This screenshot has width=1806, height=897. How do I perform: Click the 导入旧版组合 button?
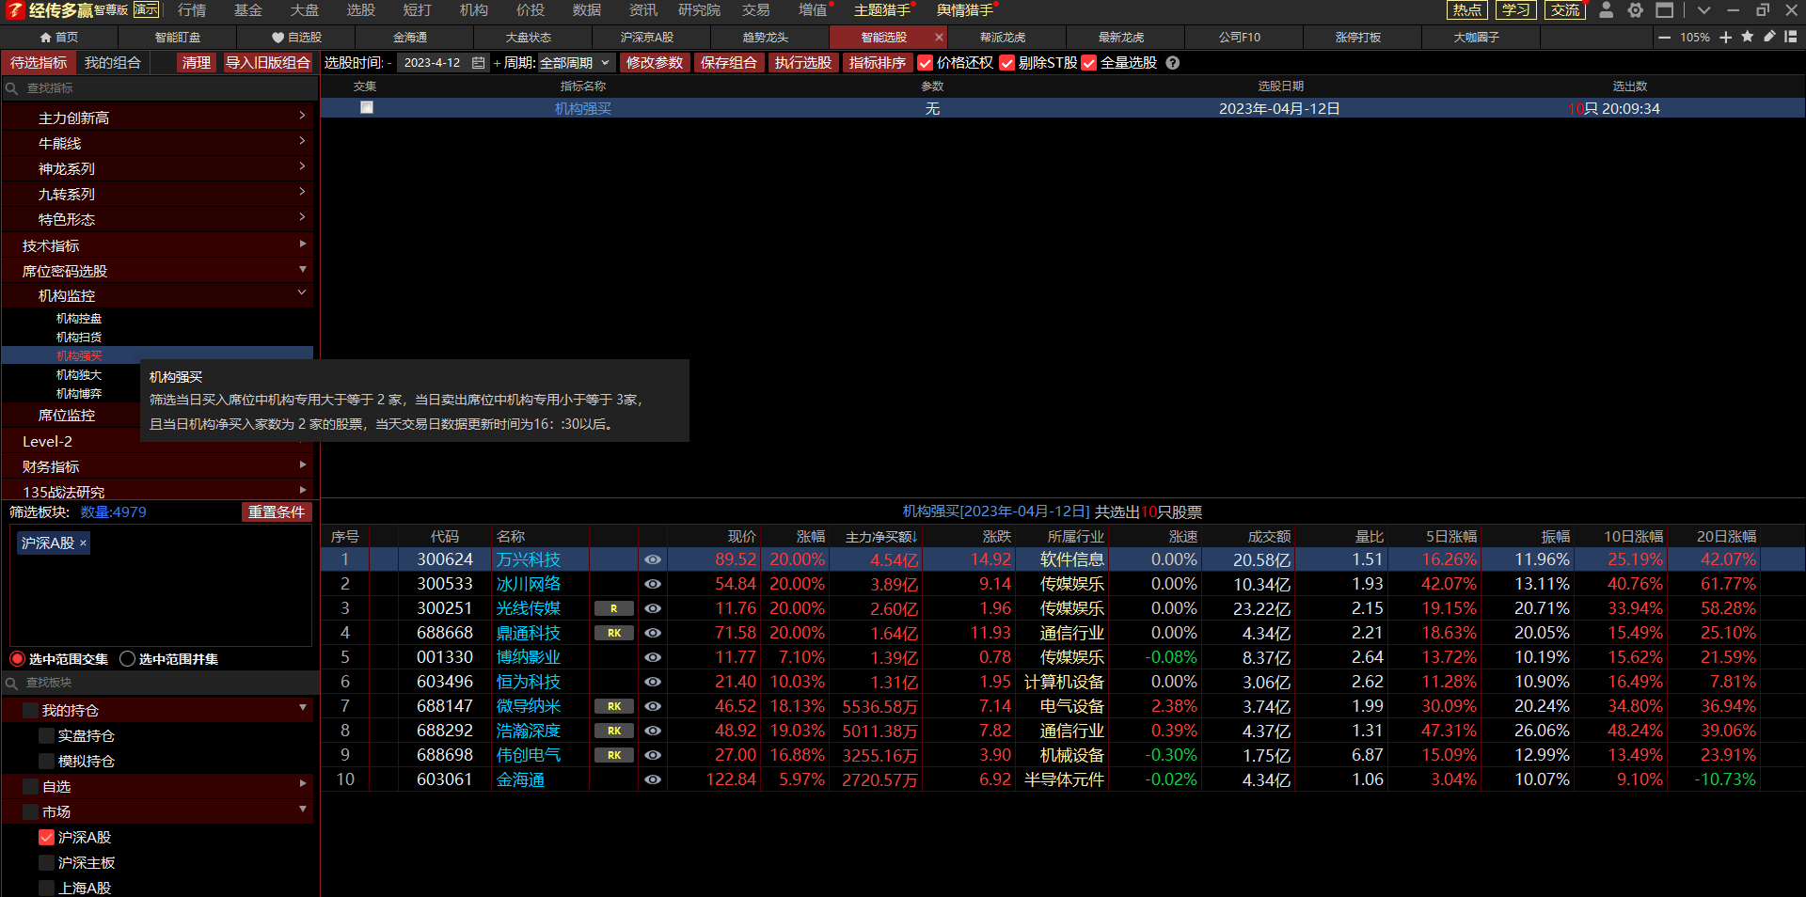pos(268,63)
